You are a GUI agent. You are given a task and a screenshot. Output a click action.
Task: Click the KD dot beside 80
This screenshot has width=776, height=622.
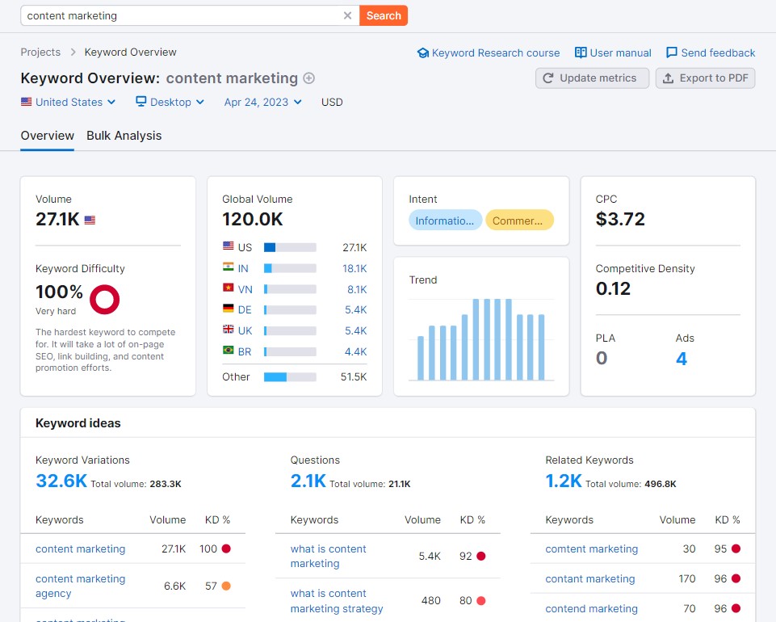coord(481,601)
